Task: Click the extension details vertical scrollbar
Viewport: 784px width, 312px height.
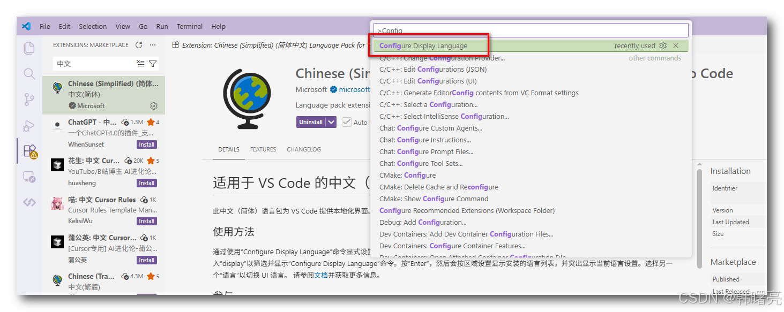Action: tap(699, 218)
